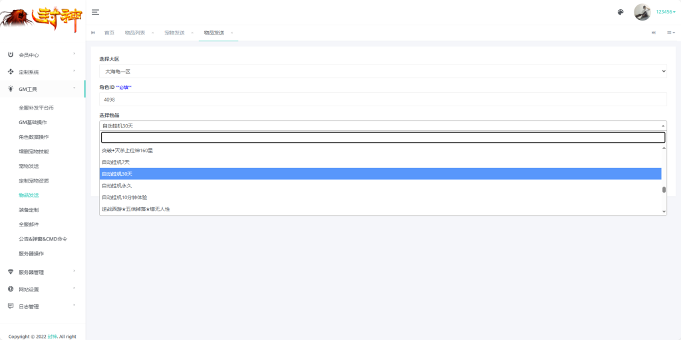Select 自动挂机永久 from item list
The width and height of the screenshot is (681, 340).
pyautogui.click(x=380, y=186)
